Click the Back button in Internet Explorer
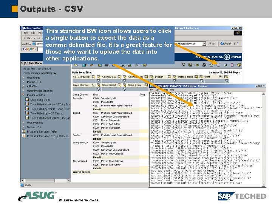Screen dimensions: 272x204 [28, 38]
